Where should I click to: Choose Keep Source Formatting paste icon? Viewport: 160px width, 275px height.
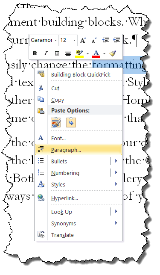pos(56,122)
